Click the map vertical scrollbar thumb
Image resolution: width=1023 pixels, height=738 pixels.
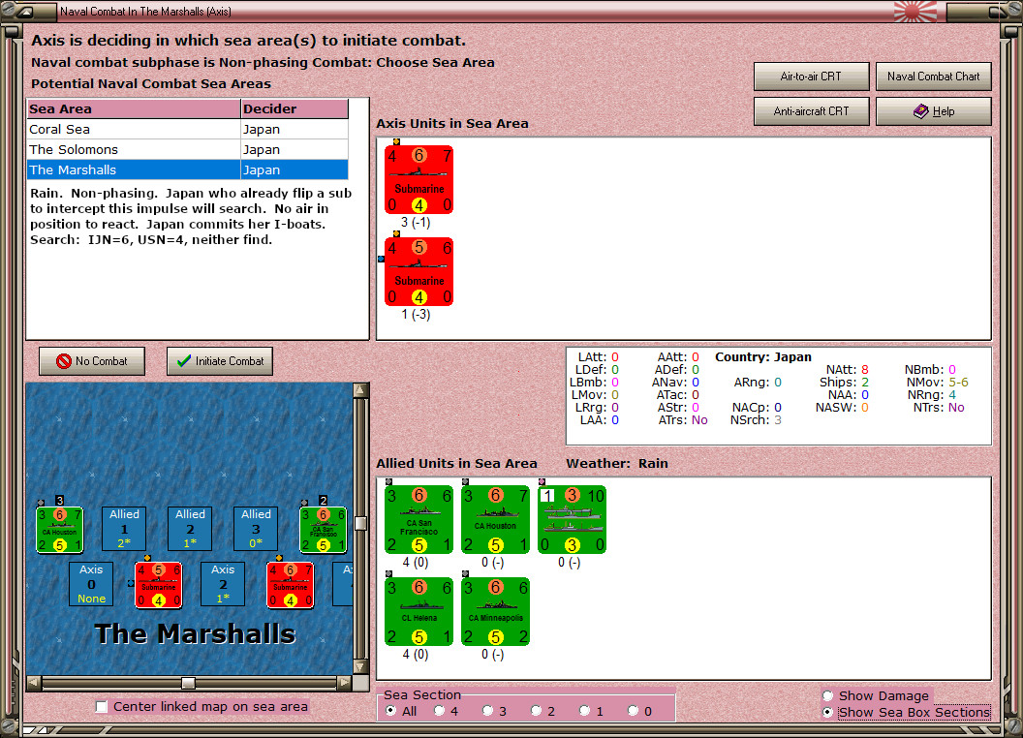pyautogui.click(x=360, y=523)
